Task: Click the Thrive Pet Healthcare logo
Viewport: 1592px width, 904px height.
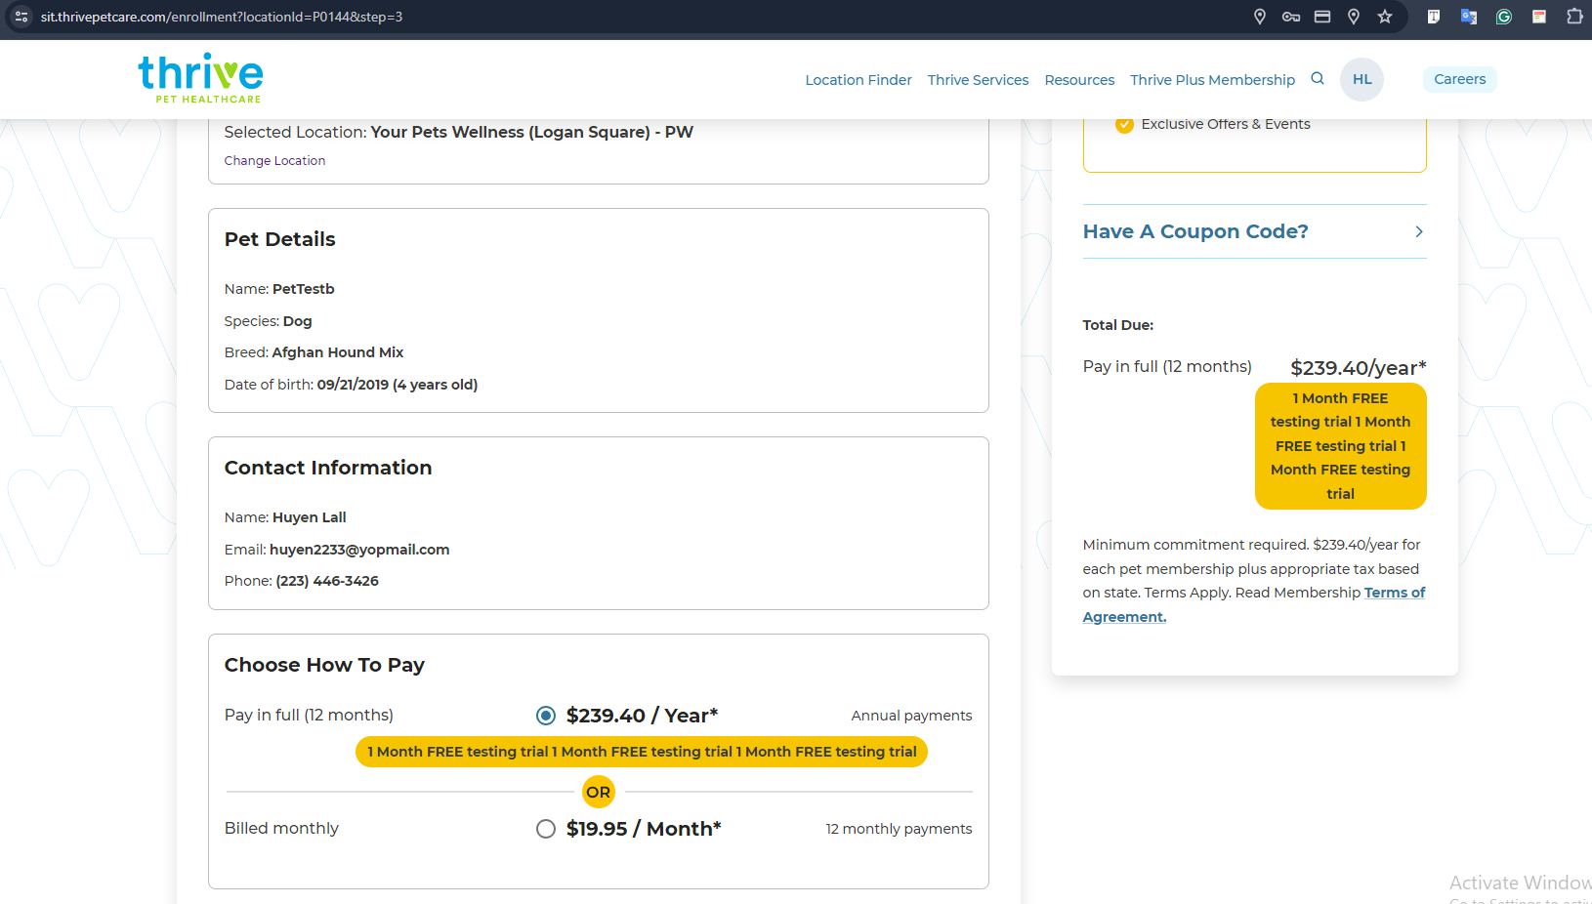Action: 201,78
